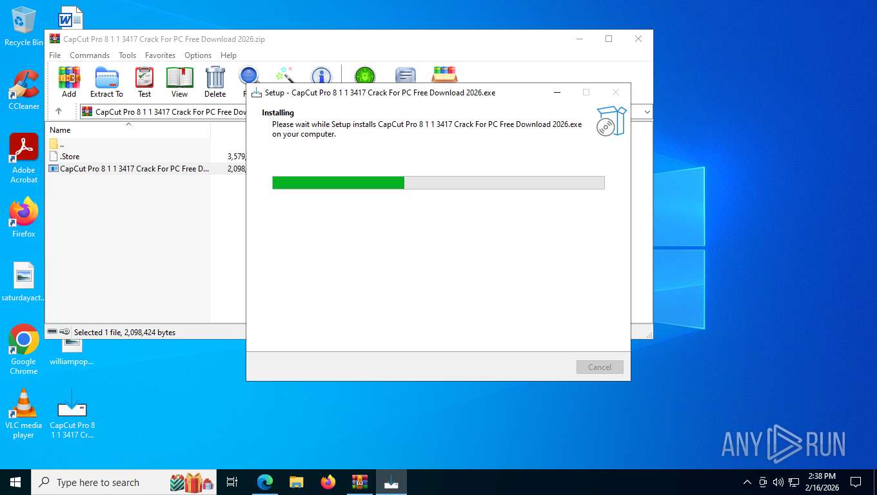The image size is (877, 495).
Task: Open the File menu in WinRAR
Action: click(x=55, y=55)
